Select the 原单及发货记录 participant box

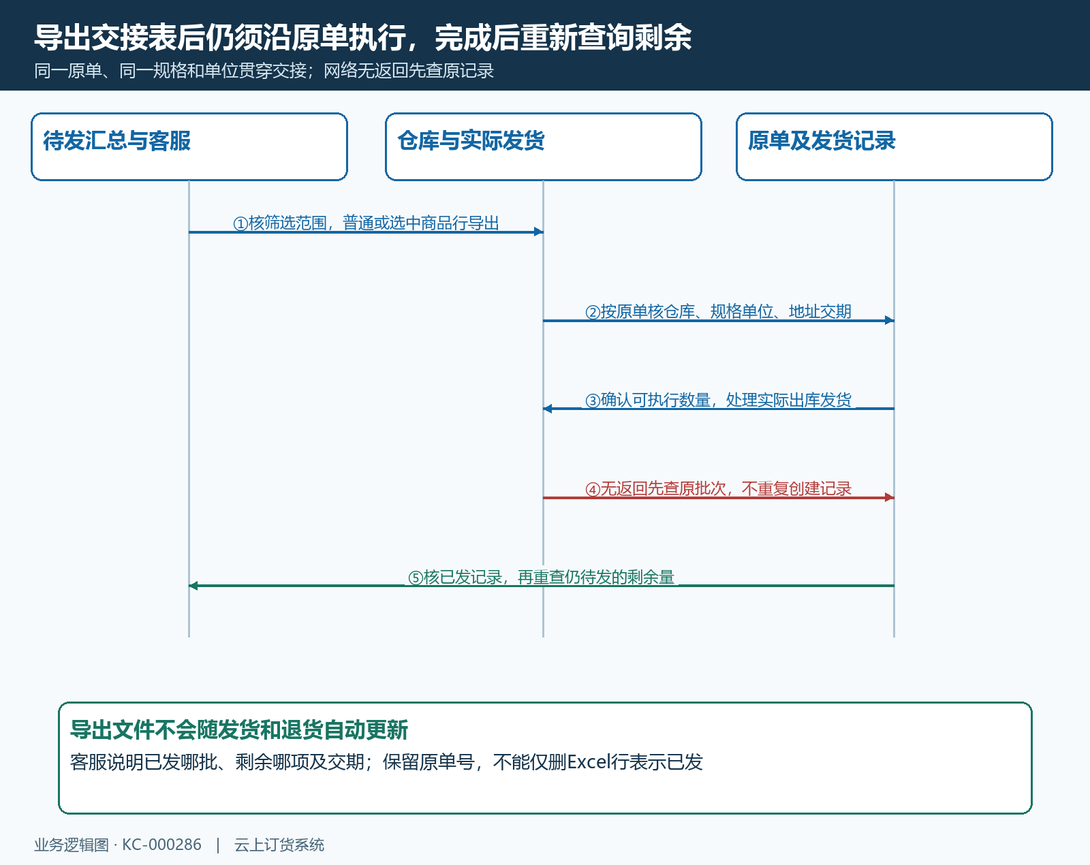[x=894, y=146]
